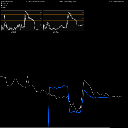Image resolution: width=128 pixels, height=128 pixels.
Task: Click the blue OBV legend swatch
Action: click(x=2, y=8)
